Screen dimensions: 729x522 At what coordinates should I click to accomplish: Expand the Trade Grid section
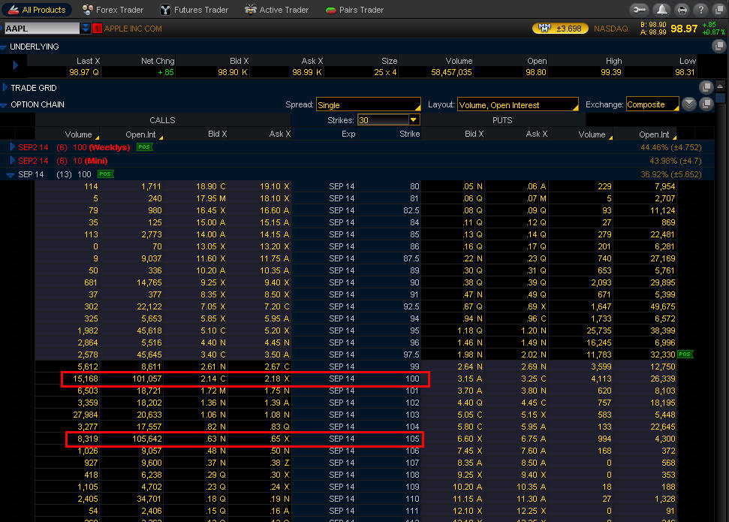coord(5,88)
